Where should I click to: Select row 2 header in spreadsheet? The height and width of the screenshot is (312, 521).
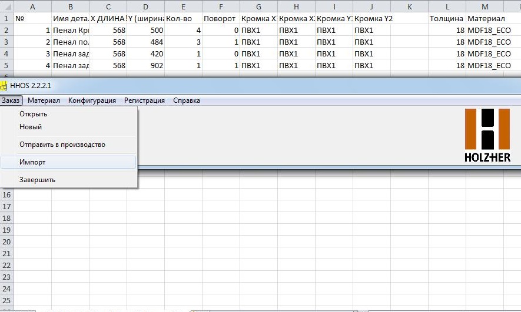point(6,31)
